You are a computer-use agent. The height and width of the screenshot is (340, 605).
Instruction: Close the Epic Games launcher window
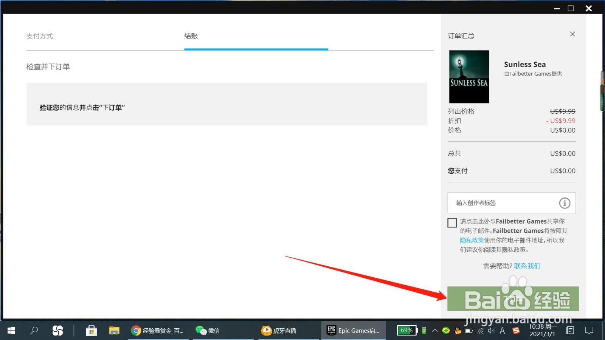pyautogui.click(x=589, y=8)
